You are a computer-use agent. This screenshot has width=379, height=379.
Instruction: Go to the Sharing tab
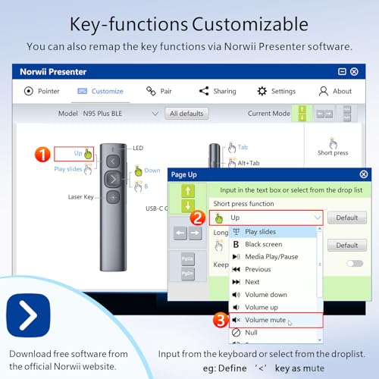(x=218, y=91)
